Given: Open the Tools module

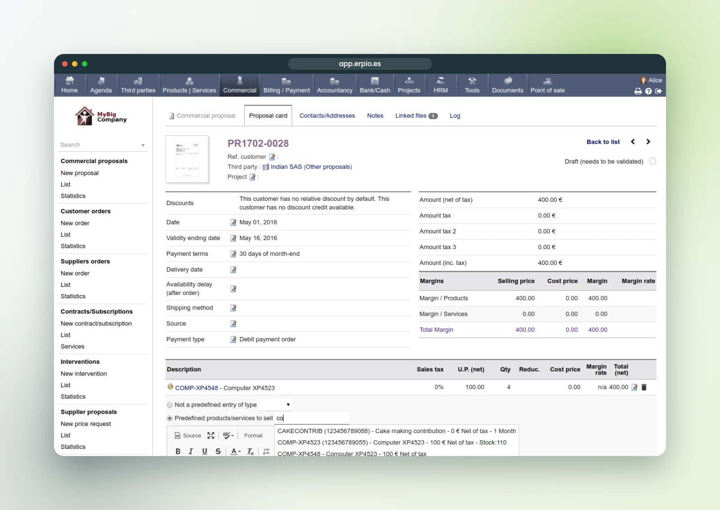Looking at the screenshot, I should [472, 85].
